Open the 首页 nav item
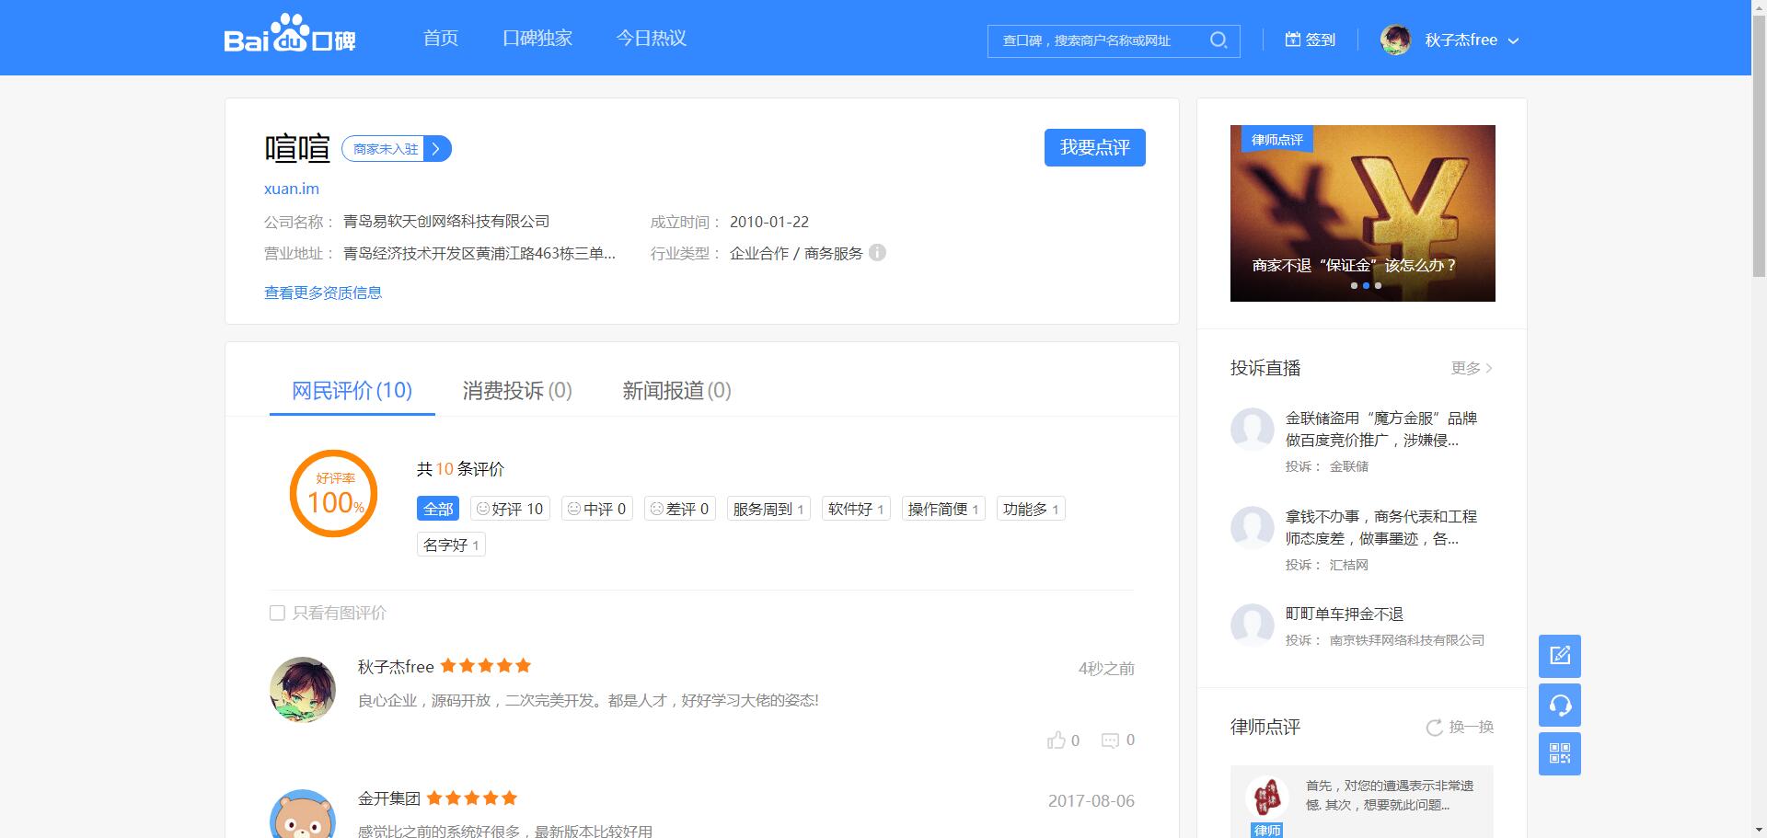 [x=441, y=39]
